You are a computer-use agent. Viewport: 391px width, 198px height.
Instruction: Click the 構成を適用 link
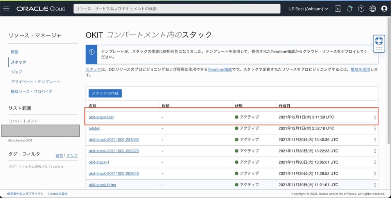point(361,70)
